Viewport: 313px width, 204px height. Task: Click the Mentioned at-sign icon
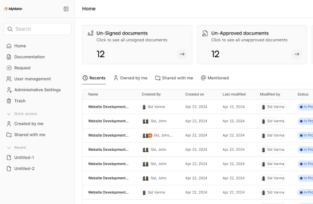(203, 78)
